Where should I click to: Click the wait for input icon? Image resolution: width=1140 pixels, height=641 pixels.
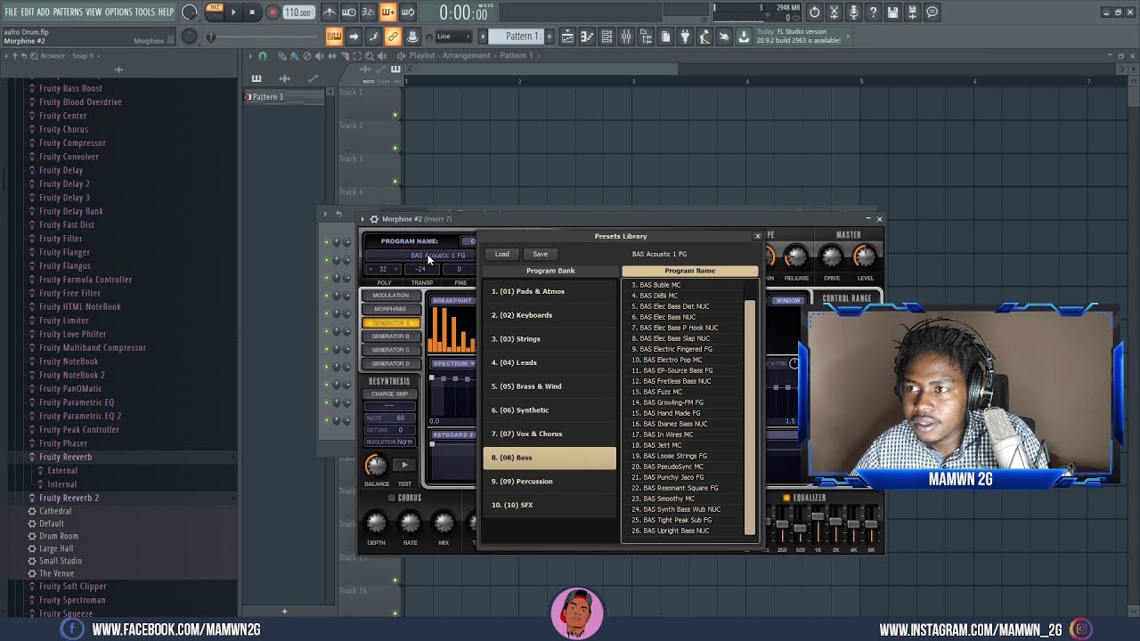click(349, 12)
